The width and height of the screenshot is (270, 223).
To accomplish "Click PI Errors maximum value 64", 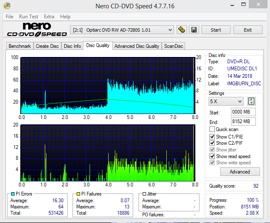I will coord(61,207).
